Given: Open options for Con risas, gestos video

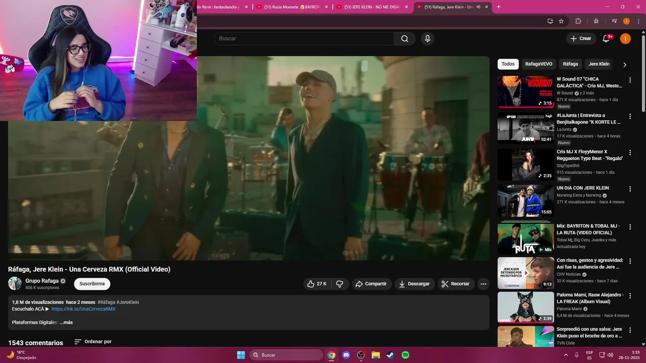Looking at the screenshot, I should tap(630, 261).
